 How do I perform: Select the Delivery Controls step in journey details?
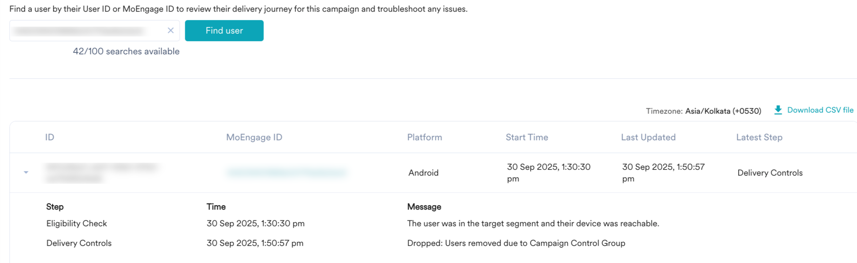tap(79, 243)
